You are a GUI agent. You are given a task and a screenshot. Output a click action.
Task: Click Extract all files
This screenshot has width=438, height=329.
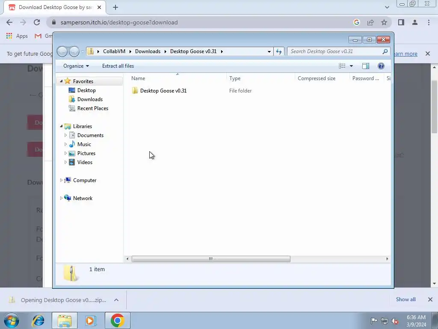click(118, 66)
